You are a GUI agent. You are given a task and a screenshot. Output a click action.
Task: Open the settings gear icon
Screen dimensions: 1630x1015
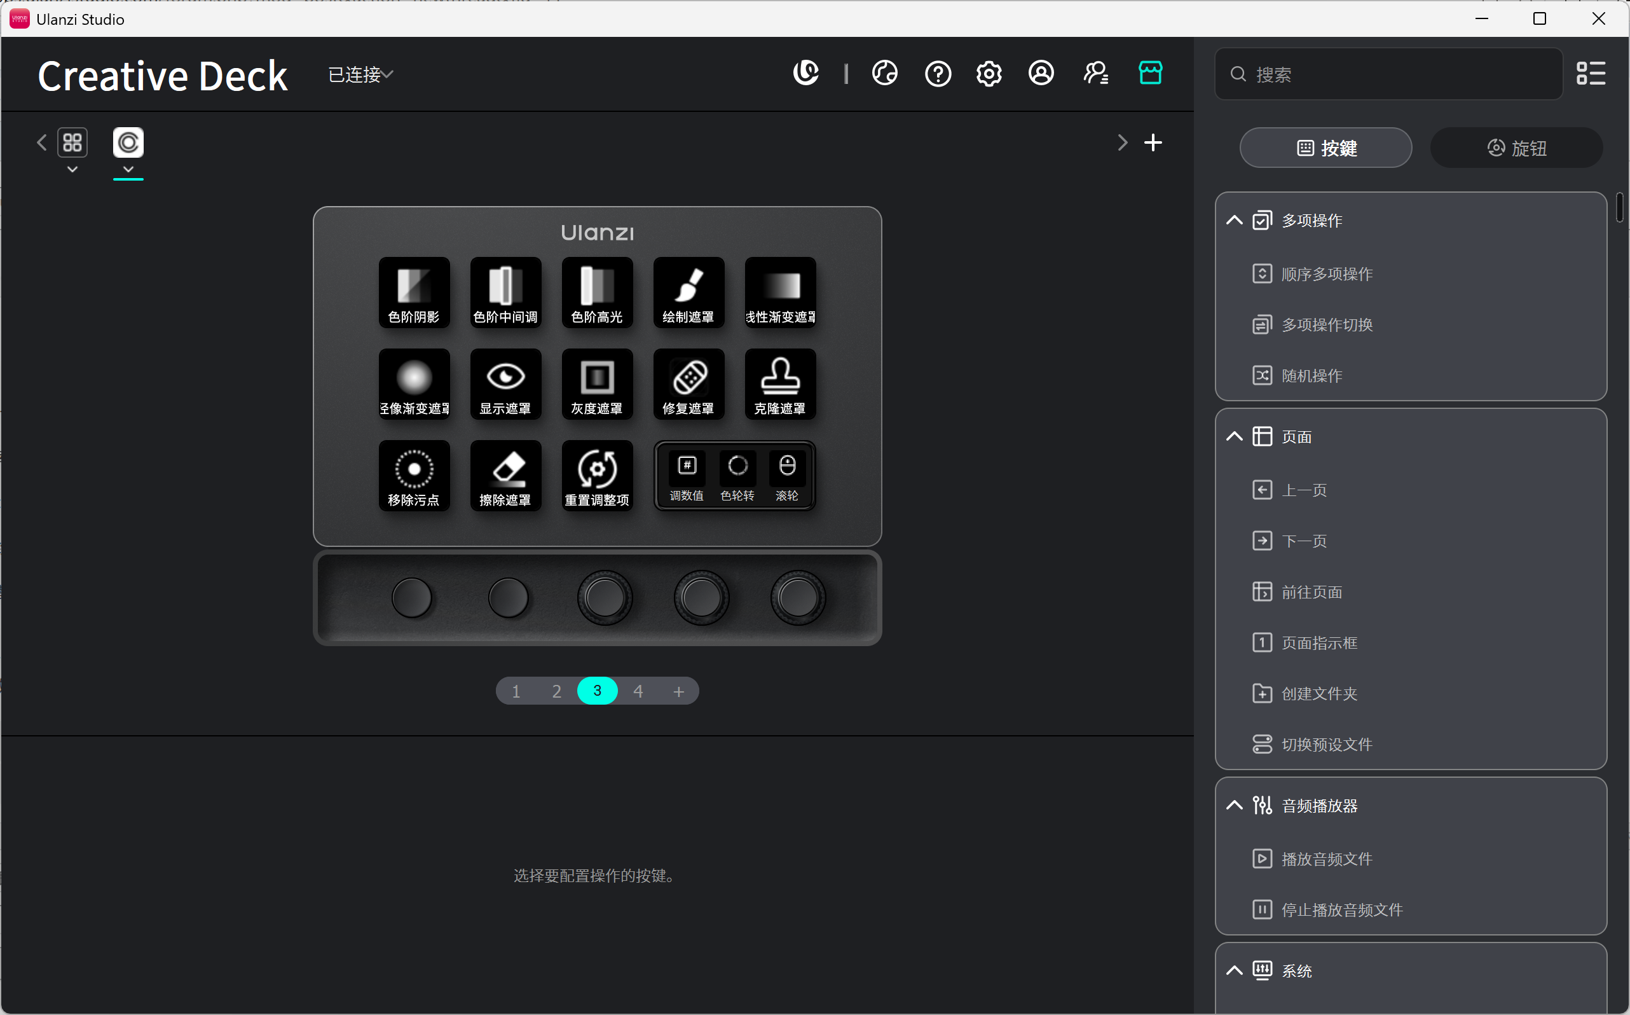[x=989, y=73]
